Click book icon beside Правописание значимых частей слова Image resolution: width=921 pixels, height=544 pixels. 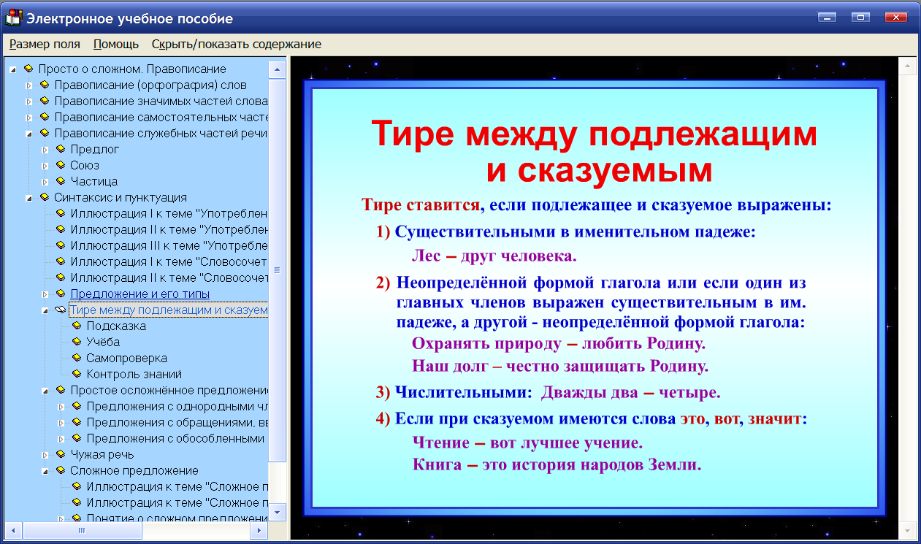click(x=45, y=101)
